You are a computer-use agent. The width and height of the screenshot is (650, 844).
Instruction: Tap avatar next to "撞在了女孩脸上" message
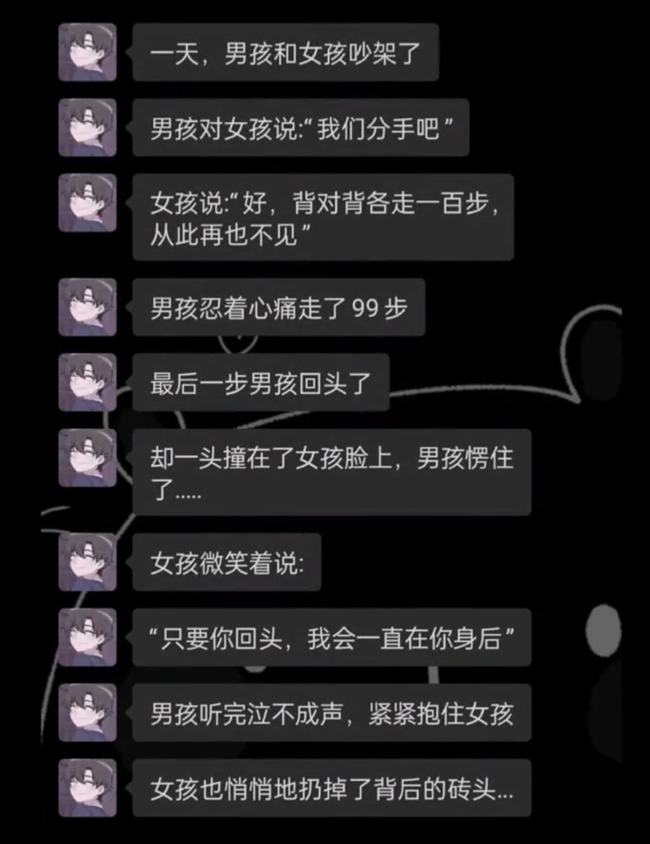(x=88, y=458)
